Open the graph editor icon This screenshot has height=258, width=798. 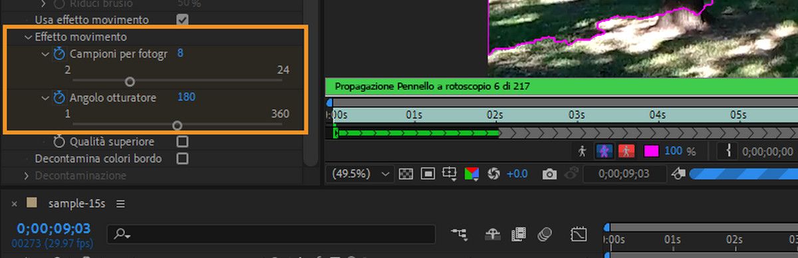(579, 234)
